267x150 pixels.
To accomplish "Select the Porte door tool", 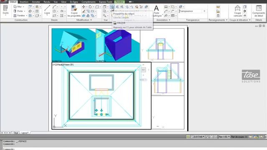I will point(18,11).
